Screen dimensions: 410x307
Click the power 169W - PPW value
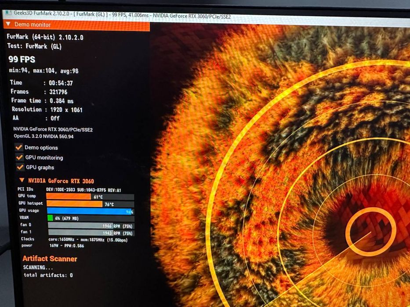tap(67, 246)
